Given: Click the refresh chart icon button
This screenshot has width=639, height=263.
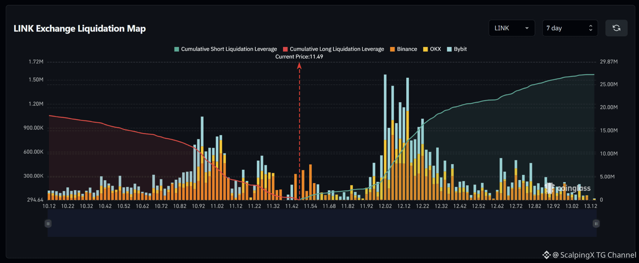Looking at the screenshot, I should point(616,28).
